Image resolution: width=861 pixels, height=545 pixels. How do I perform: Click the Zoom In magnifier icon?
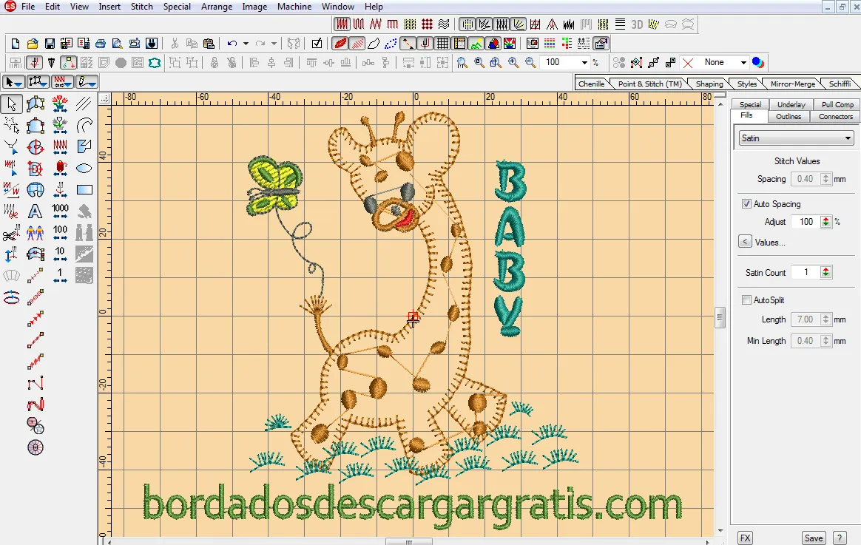tap(512, 62)
